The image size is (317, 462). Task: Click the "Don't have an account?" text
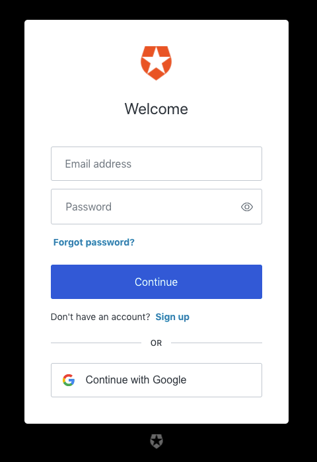pyautogui.click(x=100, y=317)
